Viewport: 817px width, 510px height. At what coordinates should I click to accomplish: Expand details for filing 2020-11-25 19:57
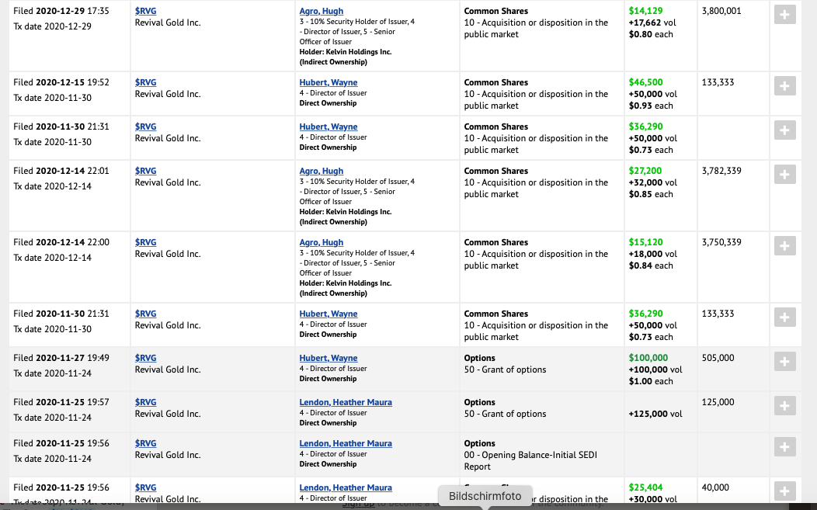(x=785, y=406)
